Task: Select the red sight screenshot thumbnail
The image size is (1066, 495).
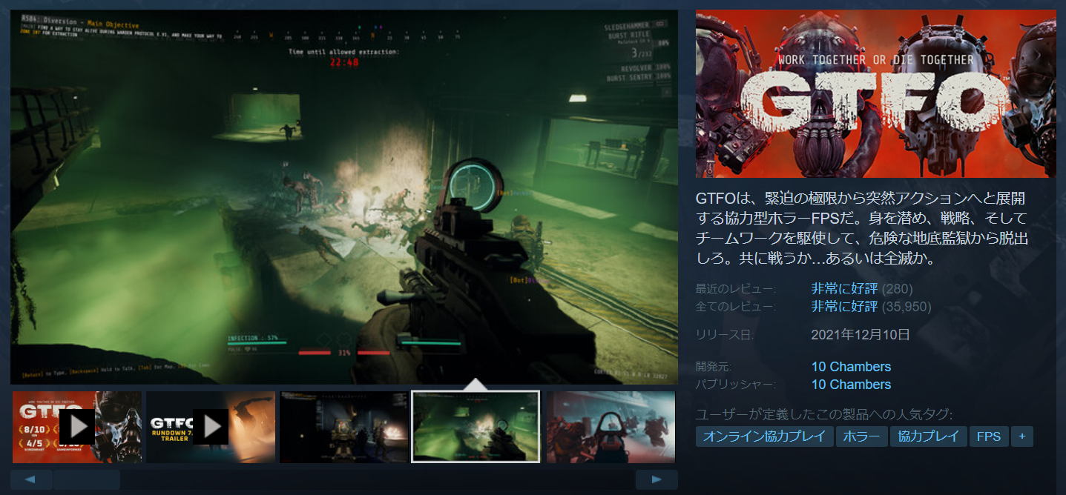Action: click(x=611, y=427)
